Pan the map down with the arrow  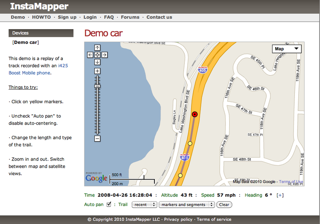97,62
